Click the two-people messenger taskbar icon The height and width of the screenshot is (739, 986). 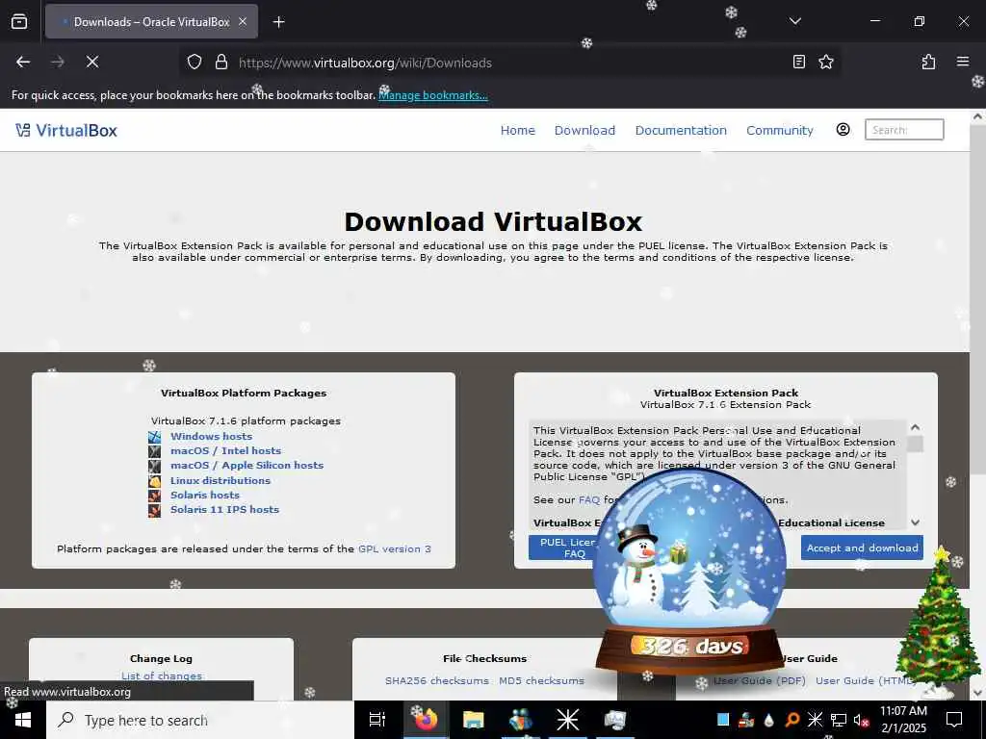pyautogui.click(x=521, y=720)
